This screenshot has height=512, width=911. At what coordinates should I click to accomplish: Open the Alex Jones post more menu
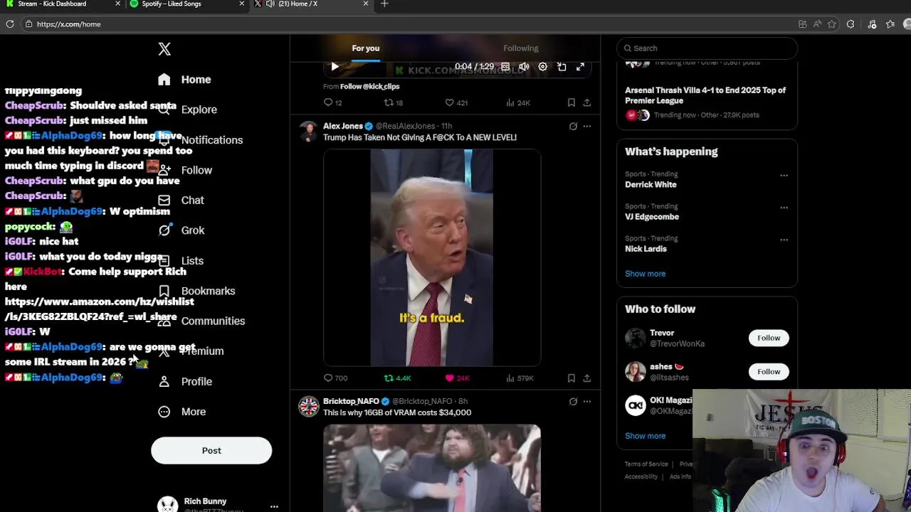587,127
